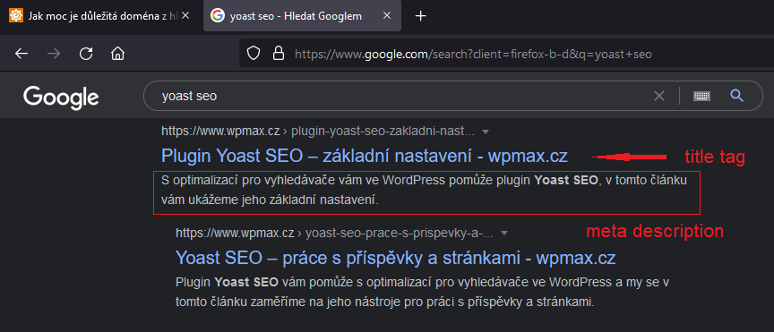Switch to the 'Jak moc je důležitá doména' tab

(99, 16)
